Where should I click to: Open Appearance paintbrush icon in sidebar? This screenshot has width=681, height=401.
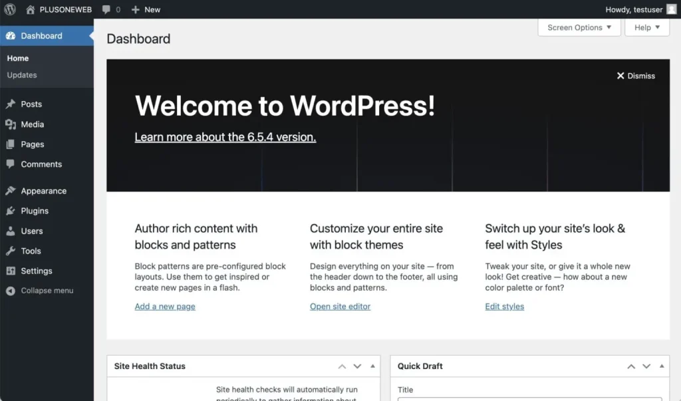tap(10, 191)
